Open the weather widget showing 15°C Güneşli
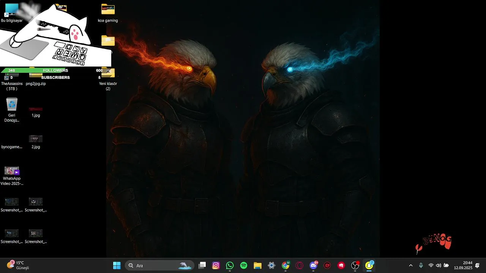Screen dimensions: 486x273 pyautogui.click(x=18, y=265)
